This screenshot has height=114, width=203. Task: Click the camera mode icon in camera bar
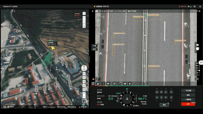97,11
